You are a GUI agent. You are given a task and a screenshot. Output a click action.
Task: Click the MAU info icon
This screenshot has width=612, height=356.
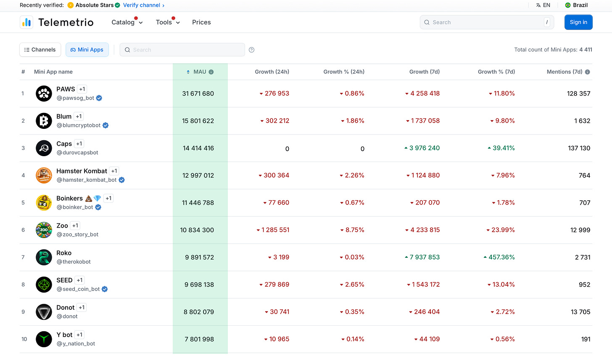211,72
